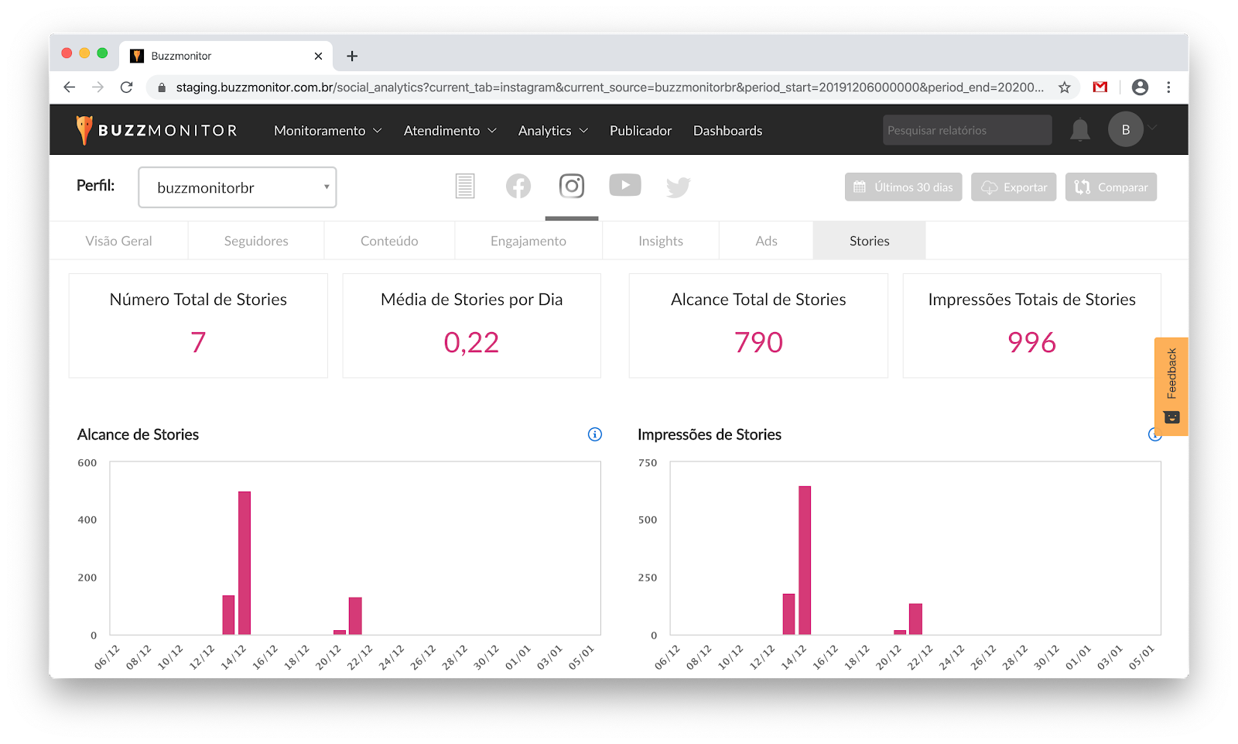The width and height of the screenshot is (1238, 744).
Task: Open Gmail extension icon in browser toolbar
Action: [1099, 87]
